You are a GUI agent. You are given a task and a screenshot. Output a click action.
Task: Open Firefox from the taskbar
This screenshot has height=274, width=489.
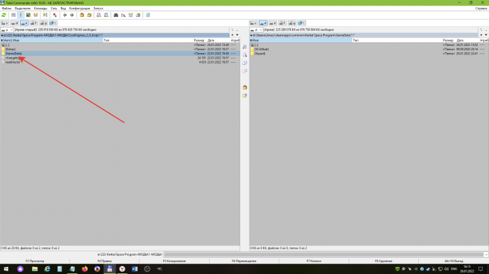tap(85, 269)
